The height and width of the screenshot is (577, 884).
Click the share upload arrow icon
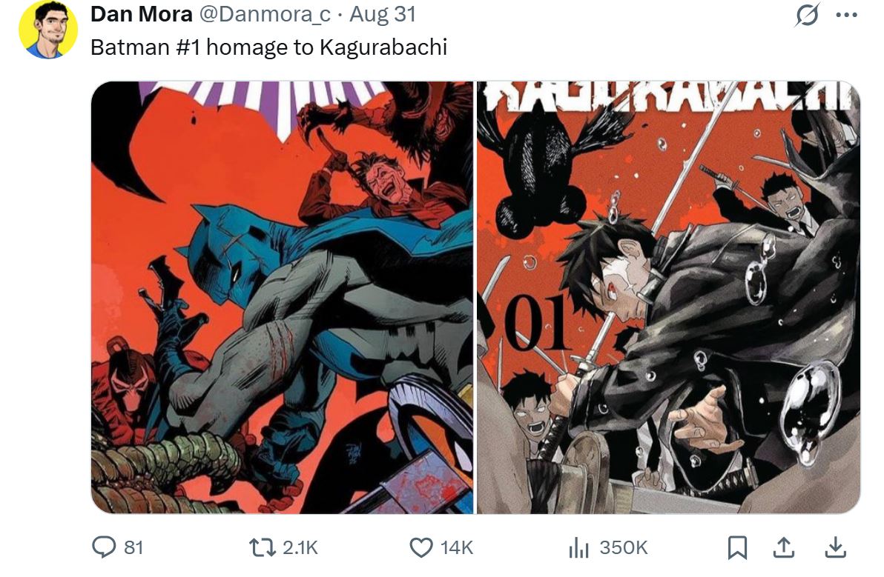click(783, 547)
